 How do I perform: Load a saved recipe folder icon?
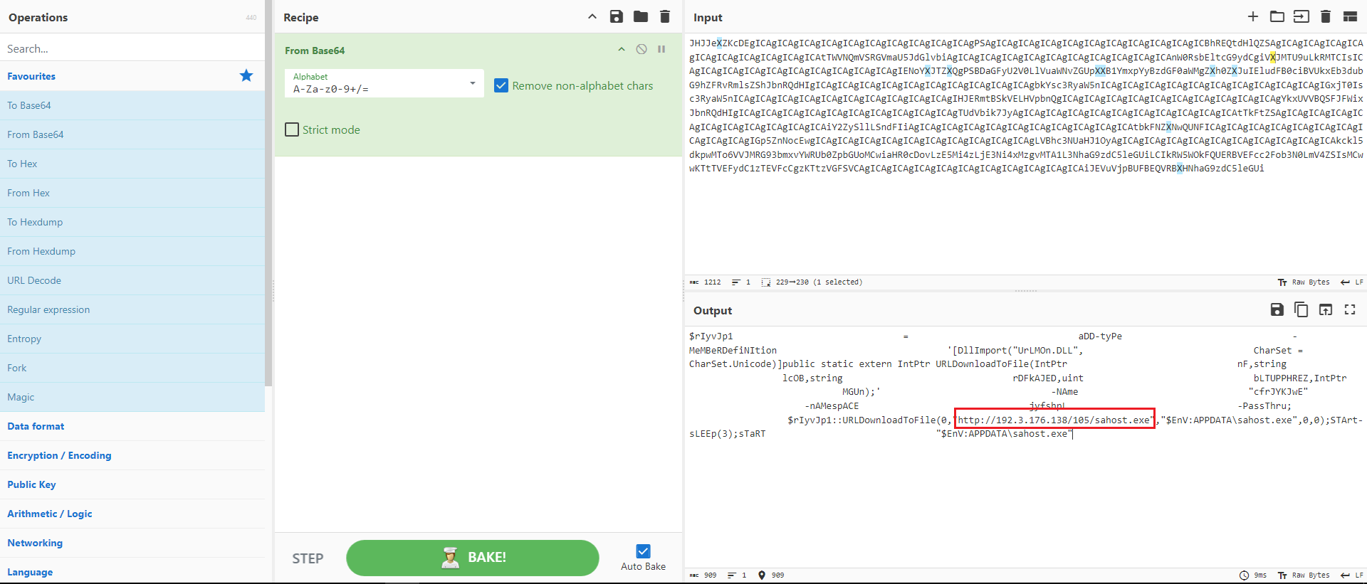(641, 16)
